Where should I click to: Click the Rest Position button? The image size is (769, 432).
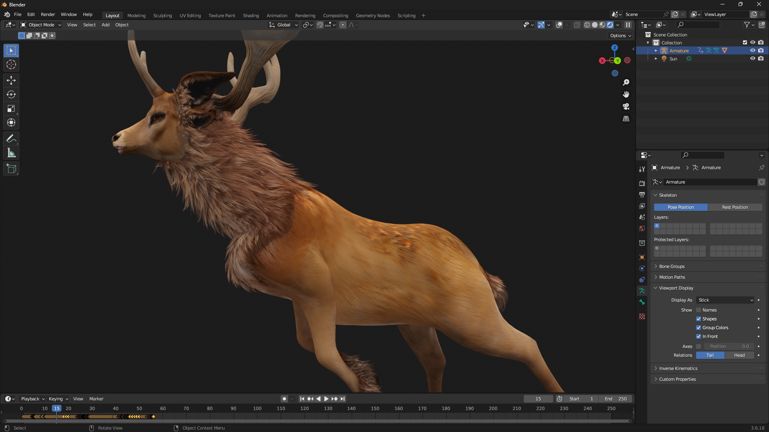click(x=735, y=207)
